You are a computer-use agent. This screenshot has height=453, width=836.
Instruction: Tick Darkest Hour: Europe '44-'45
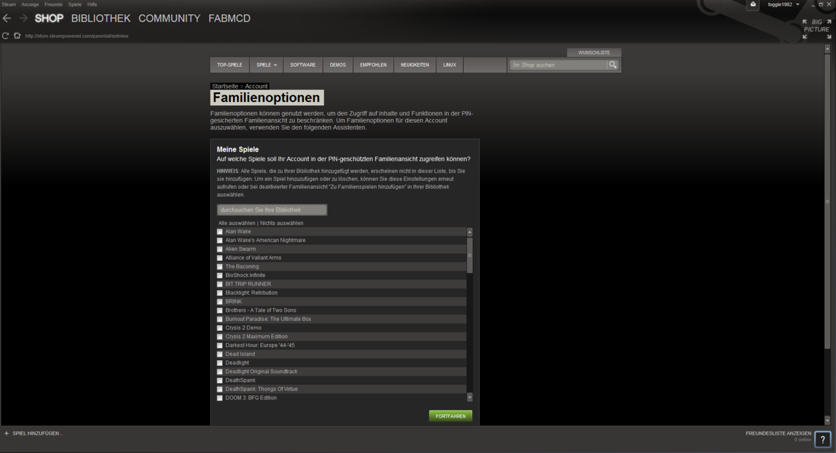(x=220, y=345)
